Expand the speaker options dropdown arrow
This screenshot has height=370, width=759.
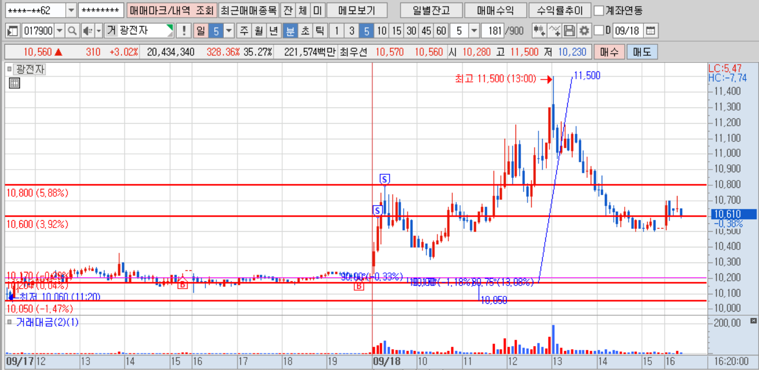tap(98, 31)
